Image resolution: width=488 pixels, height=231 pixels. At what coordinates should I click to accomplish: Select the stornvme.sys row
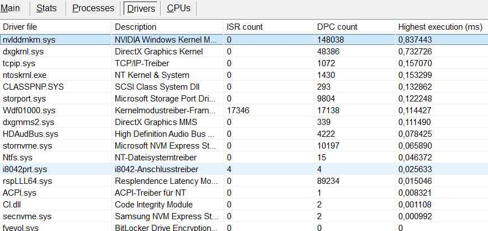tap(244, 146)
